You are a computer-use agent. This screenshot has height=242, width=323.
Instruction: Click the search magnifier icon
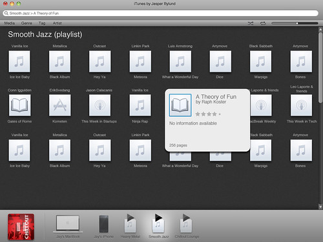coord(6,13)
